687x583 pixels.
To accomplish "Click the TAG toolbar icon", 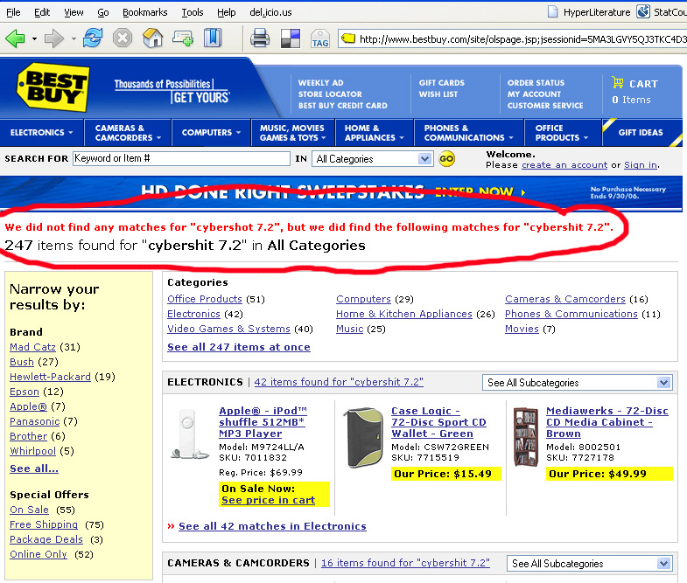I will pyautogui.click(x=319, y=39).
